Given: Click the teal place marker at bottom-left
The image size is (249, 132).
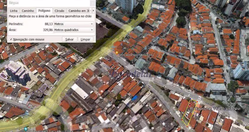Looking at the screenshot, I should pos(25,129).
